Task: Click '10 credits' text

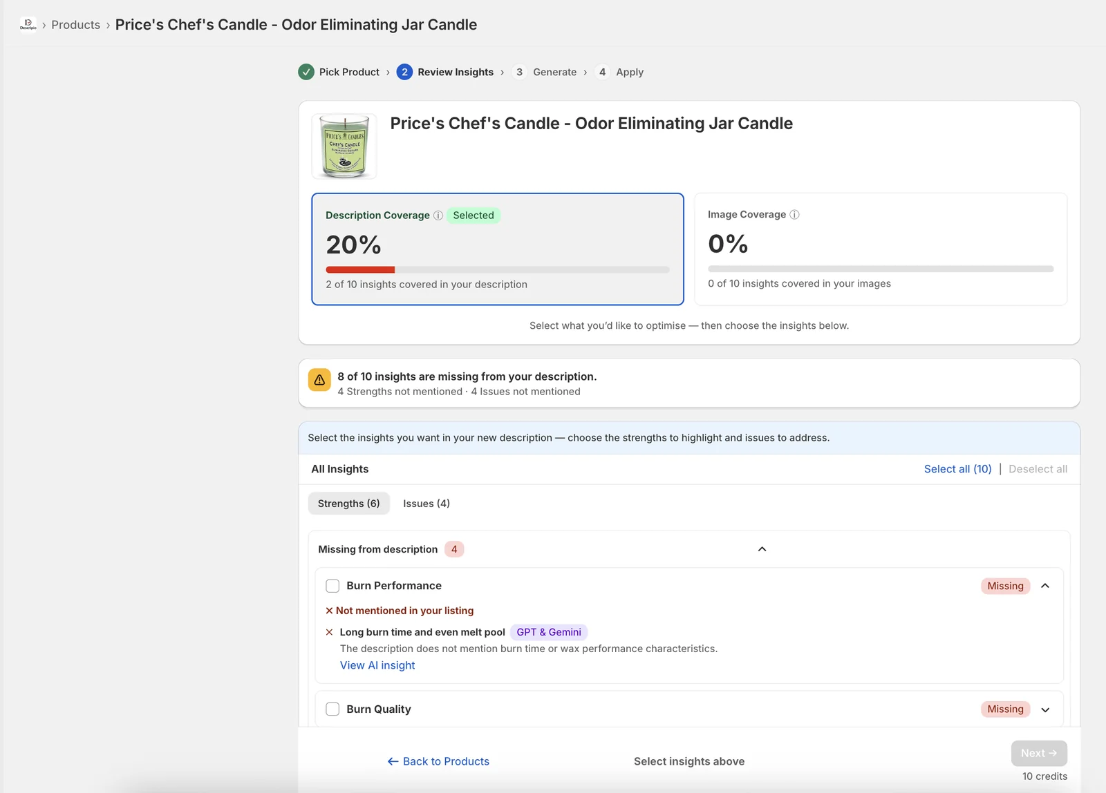Action: tap(1044, 776)
